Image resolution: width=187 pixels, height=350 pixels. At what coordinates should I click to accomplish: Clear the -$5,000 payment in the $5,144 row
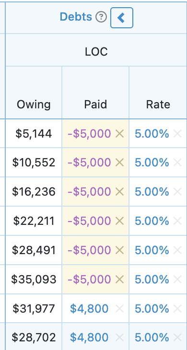119,134
